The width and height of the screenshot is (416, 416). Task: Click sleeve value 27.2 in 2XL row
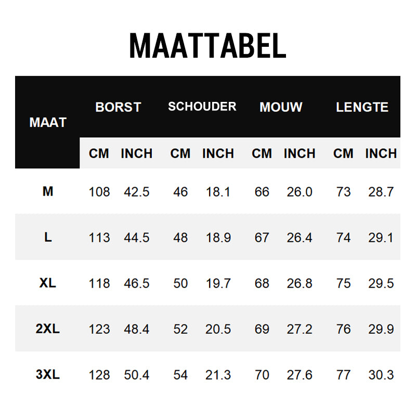tap(300, 329)
